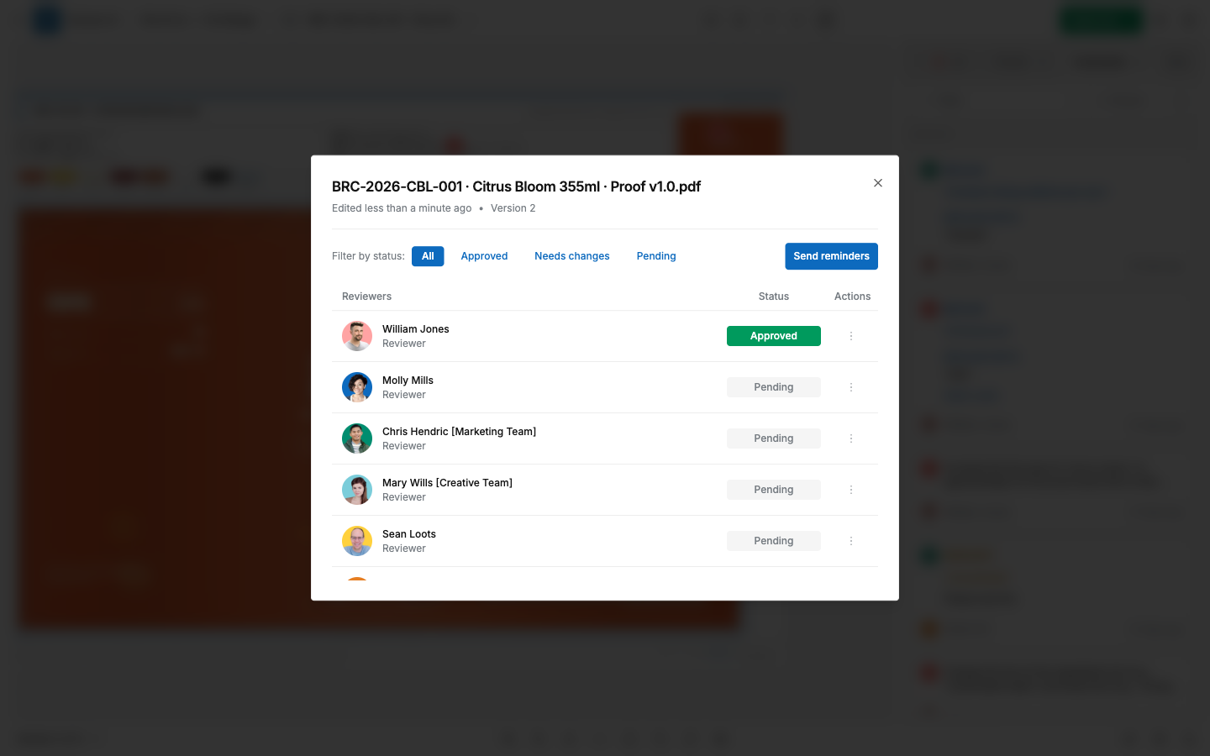Open actions menu for William Jones

851,336
